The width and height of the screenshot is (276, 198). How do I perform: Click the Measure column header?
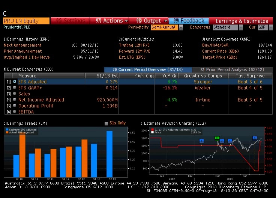click(x=51, y=76)
